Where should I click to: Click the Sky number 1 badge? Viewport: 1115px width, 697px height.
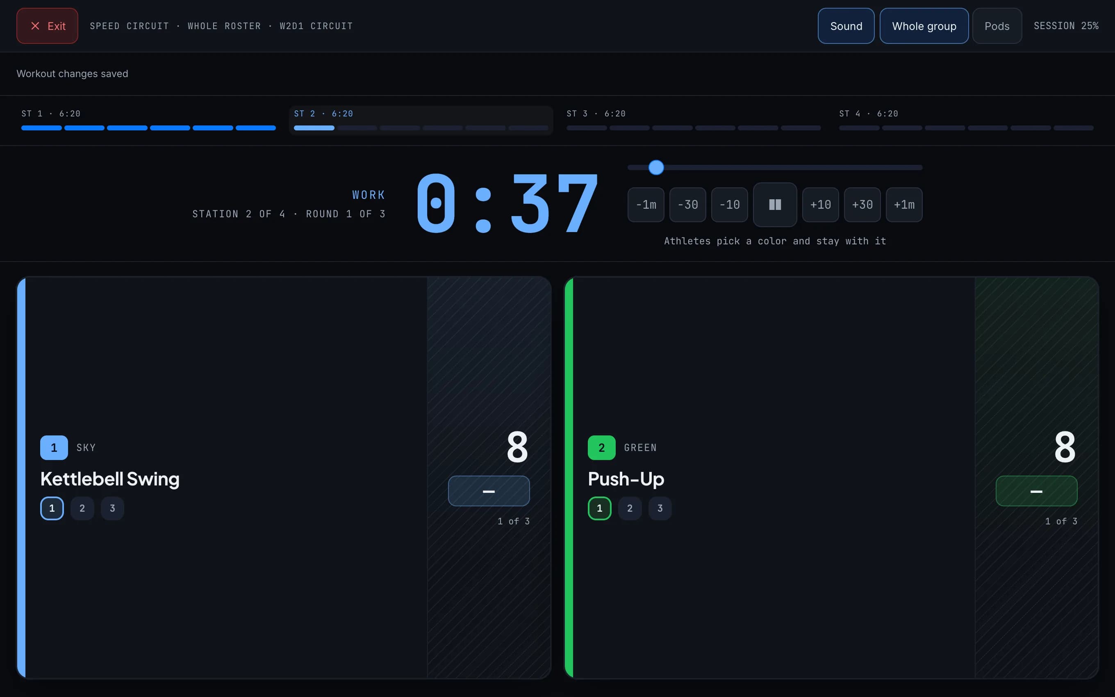tap(54, 448)
